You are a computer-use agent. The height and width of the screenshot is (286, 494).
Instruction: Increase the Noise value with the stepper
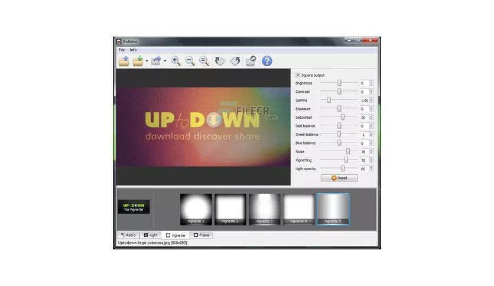point(371,150)
